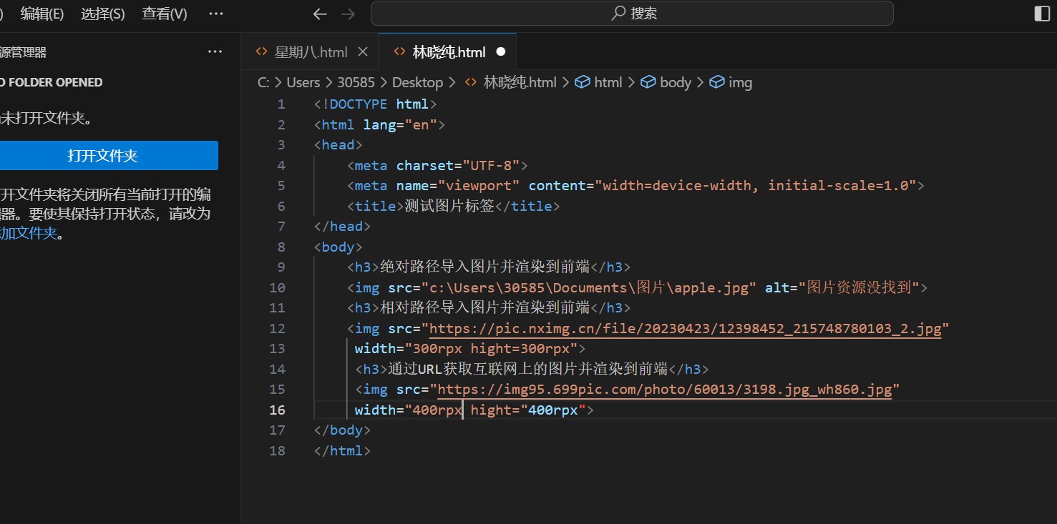
Task: Open the 查看(V) menu
Action: pos(164,13)
